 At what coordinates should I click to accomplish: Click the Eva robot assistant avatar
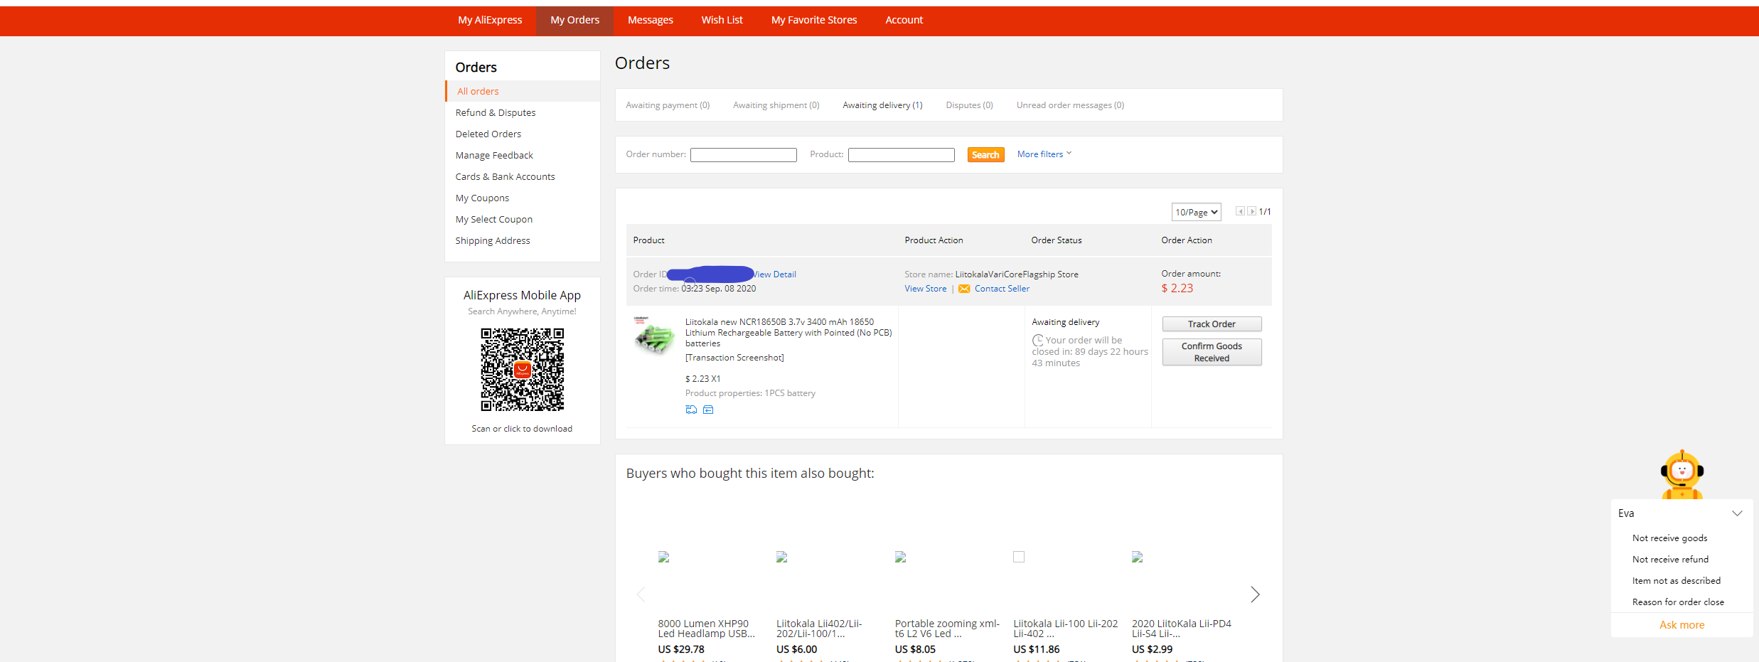pyautogui.click(x=1682, y=474)
